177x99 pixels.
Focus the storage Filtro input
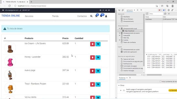[x=156, y=14]
